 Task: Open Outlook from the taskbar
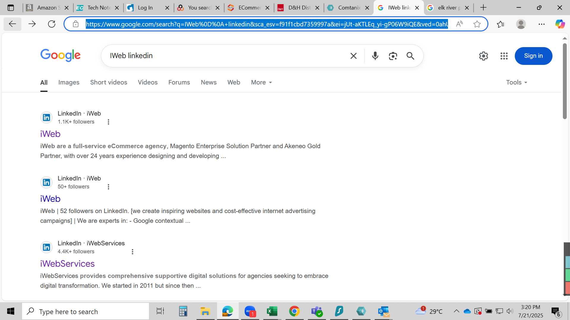(384, 311)
